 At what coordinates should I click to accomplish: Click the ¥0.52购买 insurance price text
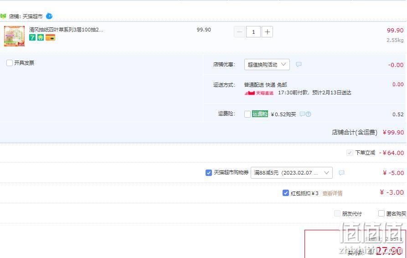point(283,114)
